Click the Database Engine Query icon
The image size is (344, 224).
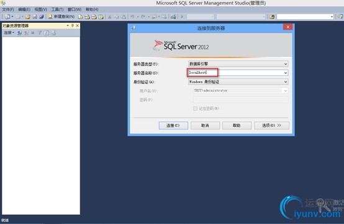tap(81, 17)
